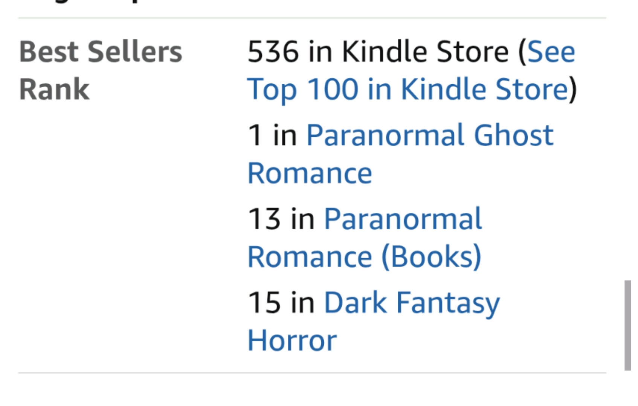Click rank number 15 before Dark Fantasy

pos(264,303)
